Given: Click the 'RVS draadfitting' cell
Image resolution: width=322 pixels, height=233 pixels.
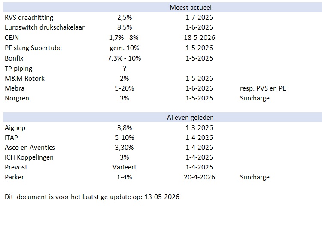Looking at the screenshot, I should pos(29,18).
